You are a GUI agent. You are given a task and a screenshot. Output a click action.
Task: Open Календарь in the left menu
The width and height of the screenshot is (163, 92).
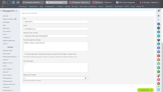pyautogui.click(x=6, y=22)
